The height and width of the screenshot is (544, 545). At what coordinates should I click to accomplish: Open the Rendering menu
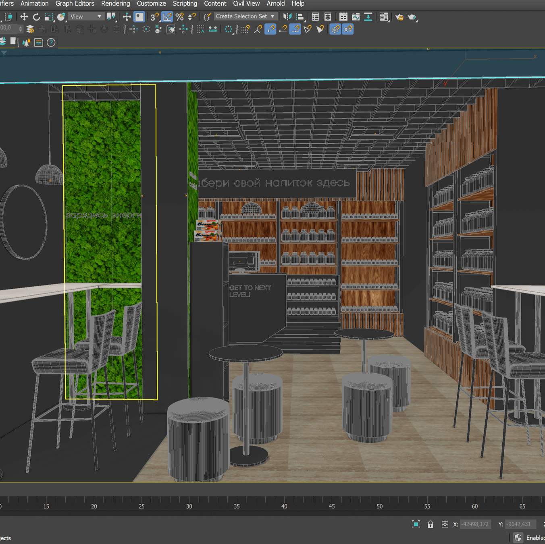pyautogui.click(x=115, y=4)
